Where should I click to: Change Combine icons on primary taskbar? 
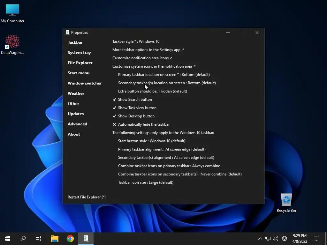169,166
